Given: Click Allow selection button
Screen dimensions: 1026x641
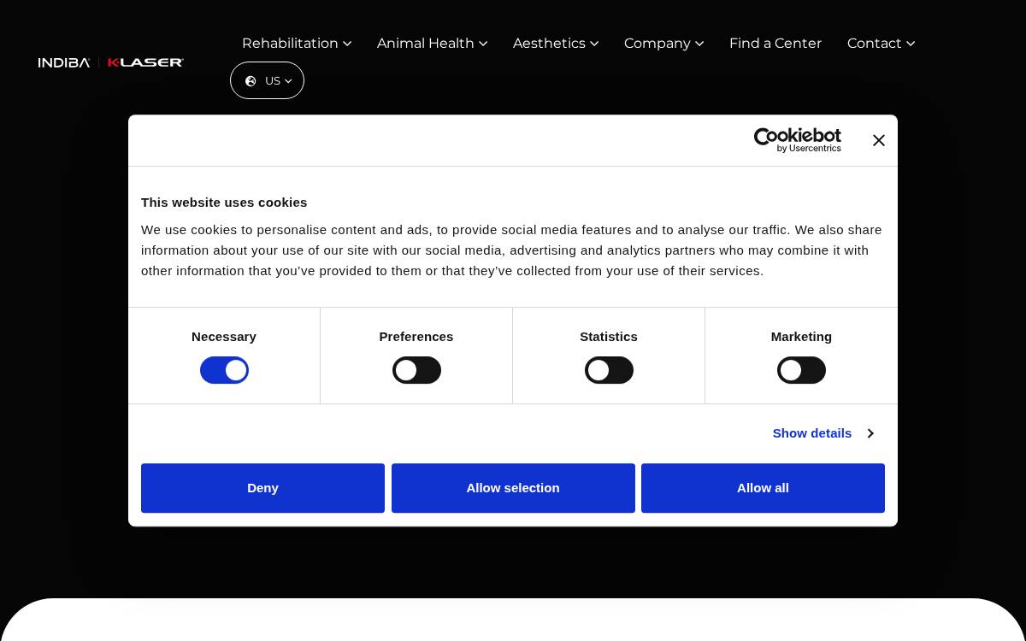Looking at the screenshot, I should pos(513,488).
